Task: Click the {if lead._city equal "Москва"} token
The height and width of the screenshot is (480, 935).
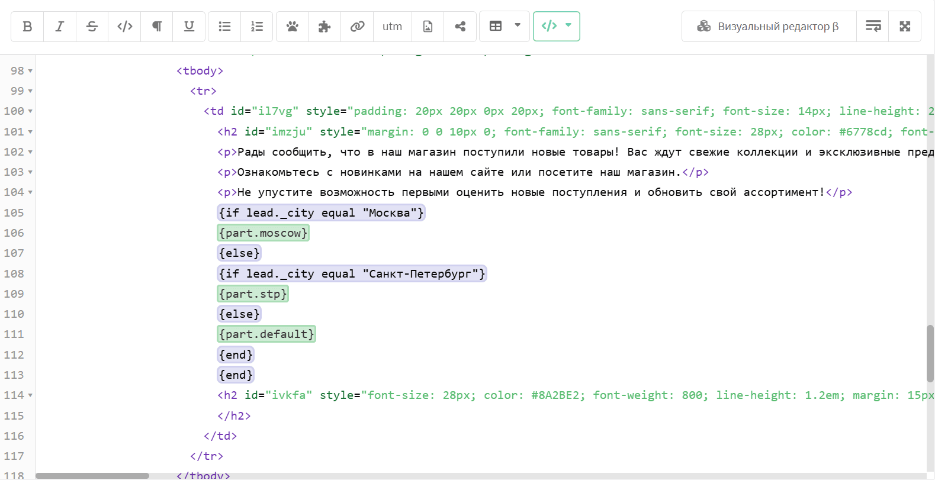Action: (x=321, y=212)
